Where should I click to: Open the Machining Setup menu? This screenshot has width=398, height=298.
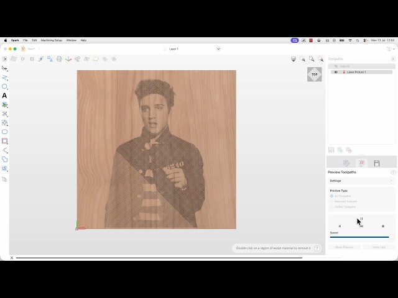51,40
